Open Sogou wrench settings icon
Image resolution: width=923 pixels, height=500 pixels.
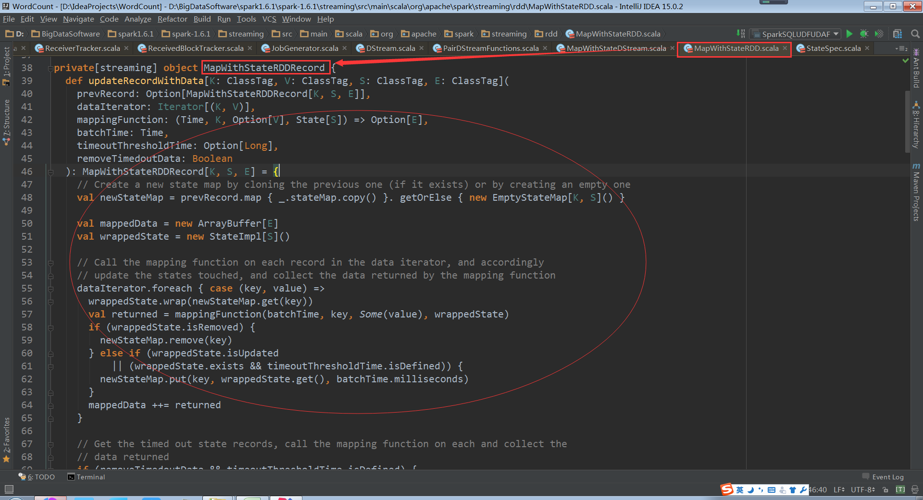point(803,490)
